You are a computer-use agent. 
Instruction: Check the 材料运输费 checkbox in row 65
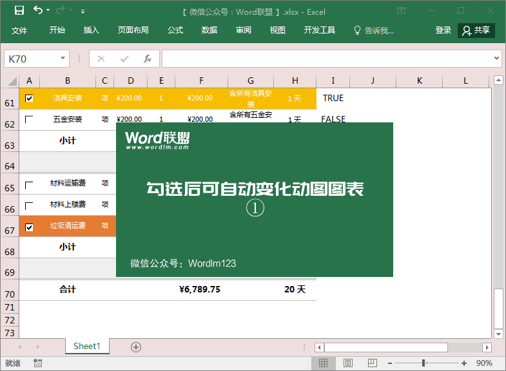point(29,185)
